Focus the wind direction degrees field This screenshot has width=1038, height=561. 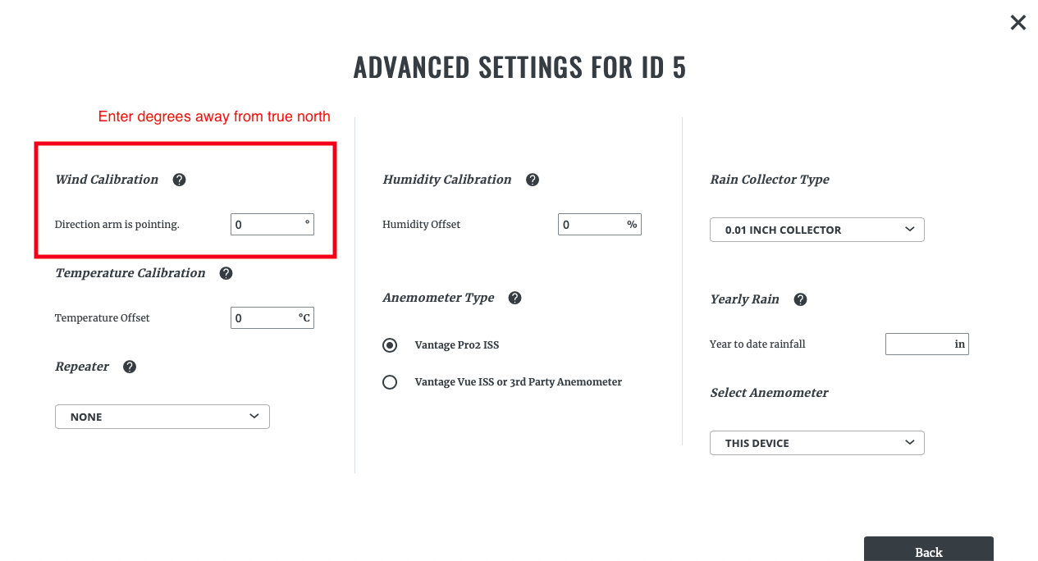[x=272, y=225]
